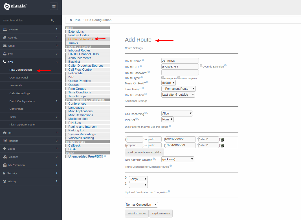Click the Email envelope icon
The width and height of the screenshot is (301, 220).
[x=5, y=46]
